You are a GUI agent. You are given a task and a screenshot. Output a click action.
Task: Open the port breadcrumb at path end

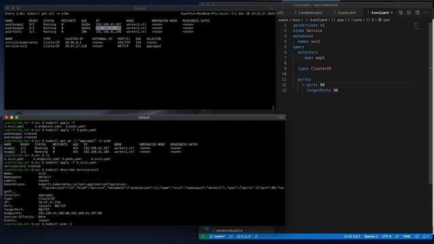[x=384, y=20]
